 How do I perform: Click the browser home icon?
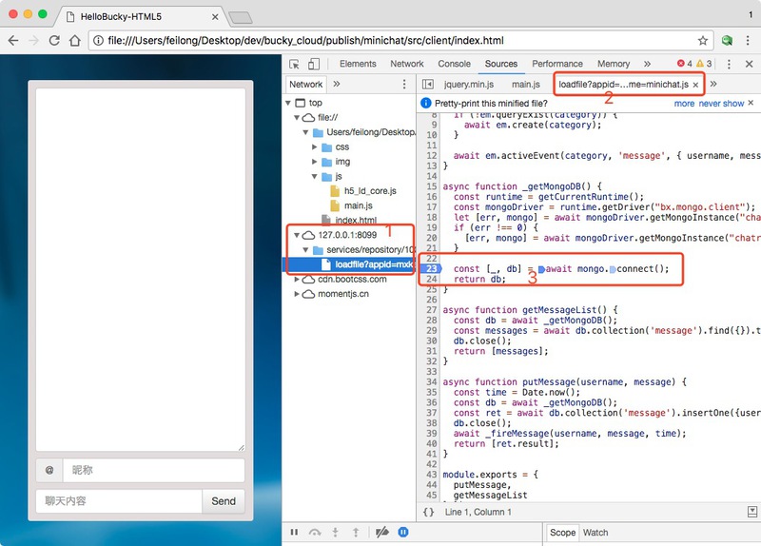(x=75, y=40)
